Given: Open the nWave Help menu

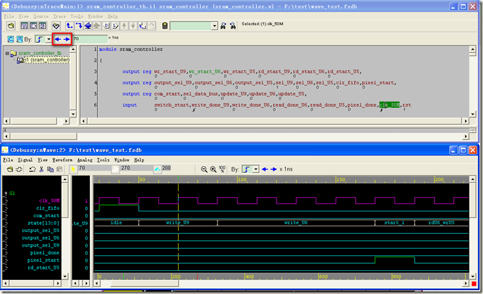Looking at the screenshot, I should [139, 160].
